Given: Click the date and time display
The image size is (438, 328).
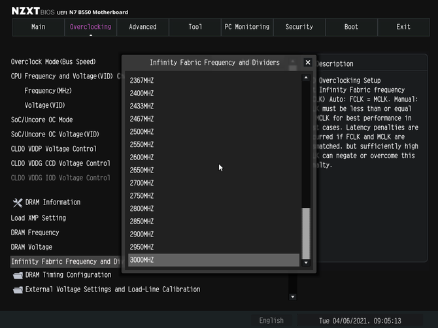Looking at the screenshot, I should click(360, 321).
